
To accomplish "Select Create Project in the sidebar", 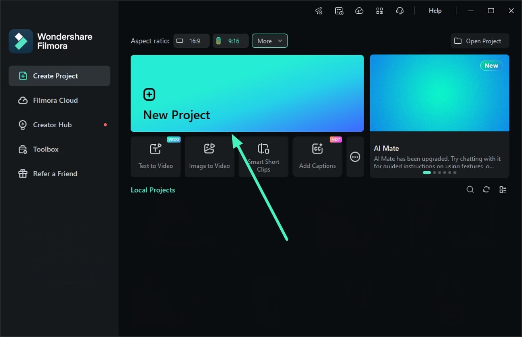I will (59, 76).
